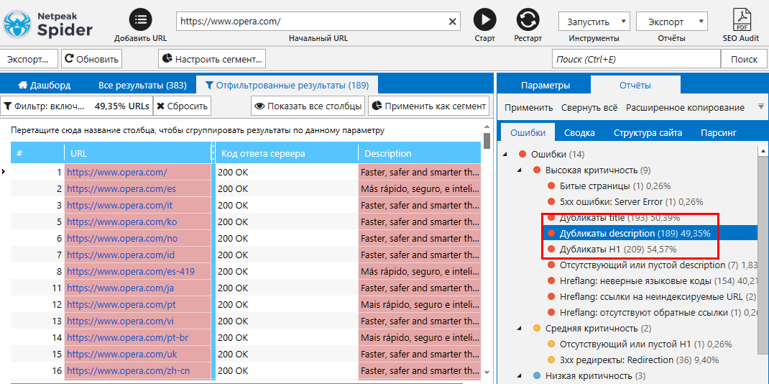Open link https://www.opera.com/ko
This screenshot has height=384, width=769.
121,221
